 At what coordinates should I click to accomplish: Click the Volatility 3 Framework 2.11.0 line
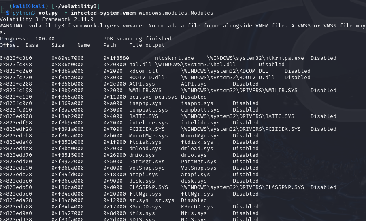47,19
